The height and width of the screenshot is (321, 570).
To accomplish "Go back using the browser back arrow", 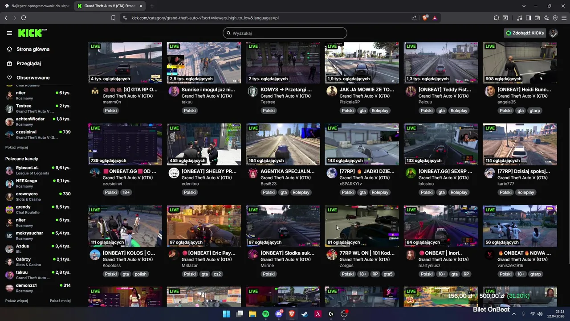I will point(6,18).
